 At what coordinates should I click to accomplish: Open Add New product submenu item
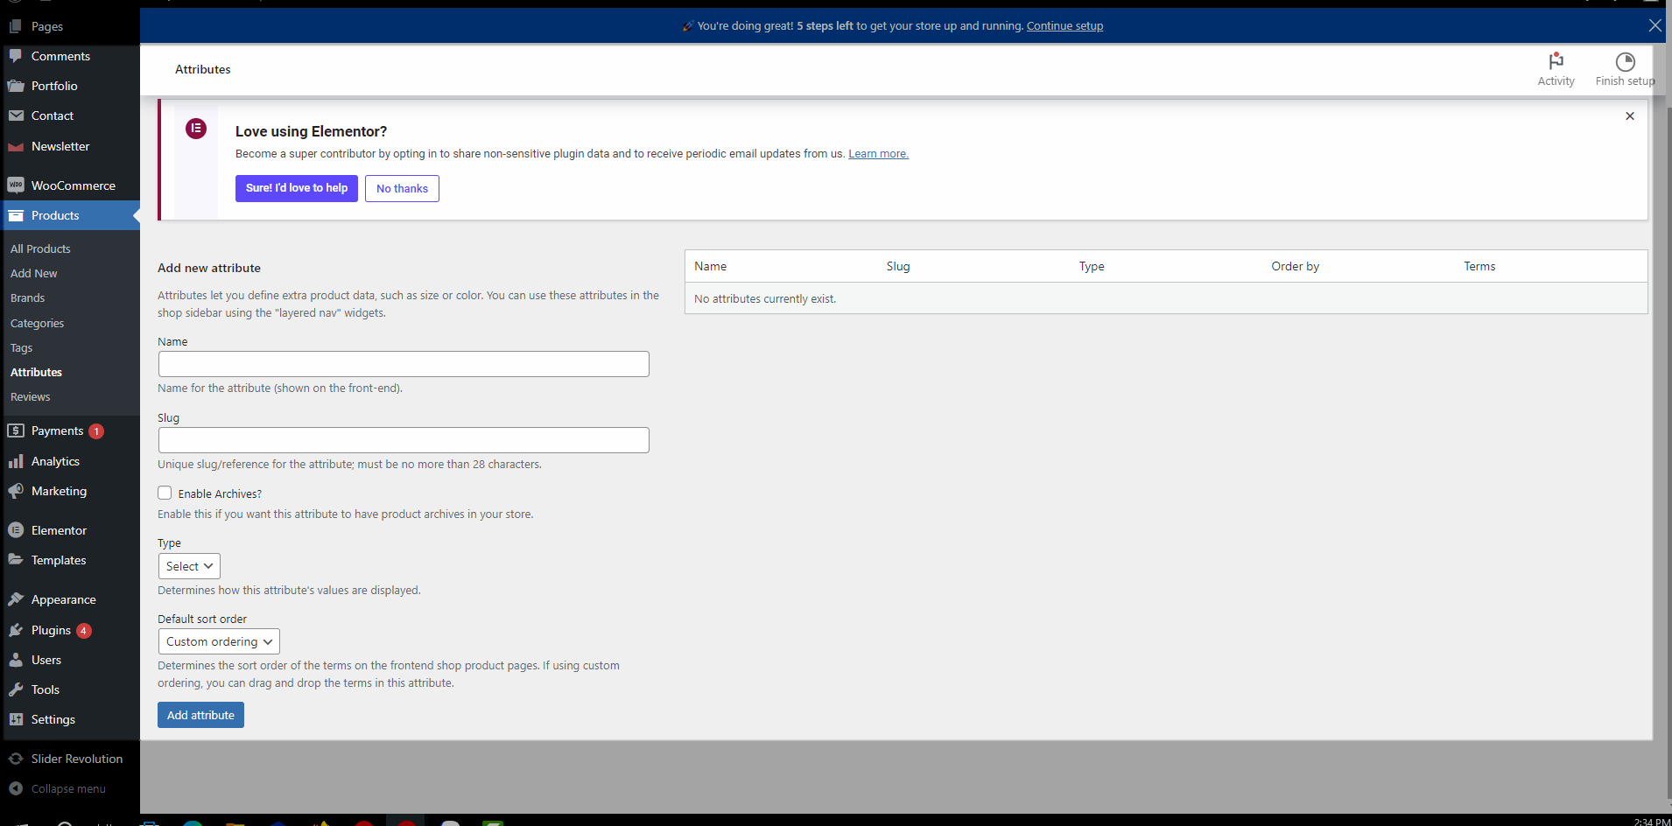[x=34, y=273]
